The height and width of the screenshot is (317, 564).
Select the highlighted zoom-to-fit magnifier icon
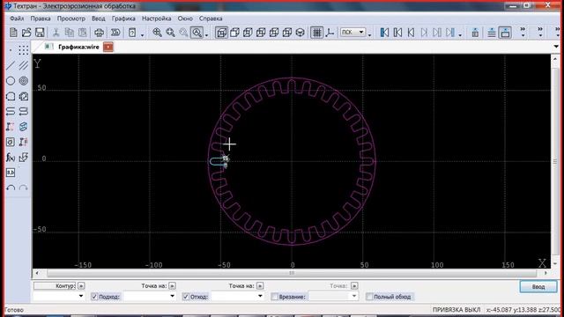click(x=197, y=33)
